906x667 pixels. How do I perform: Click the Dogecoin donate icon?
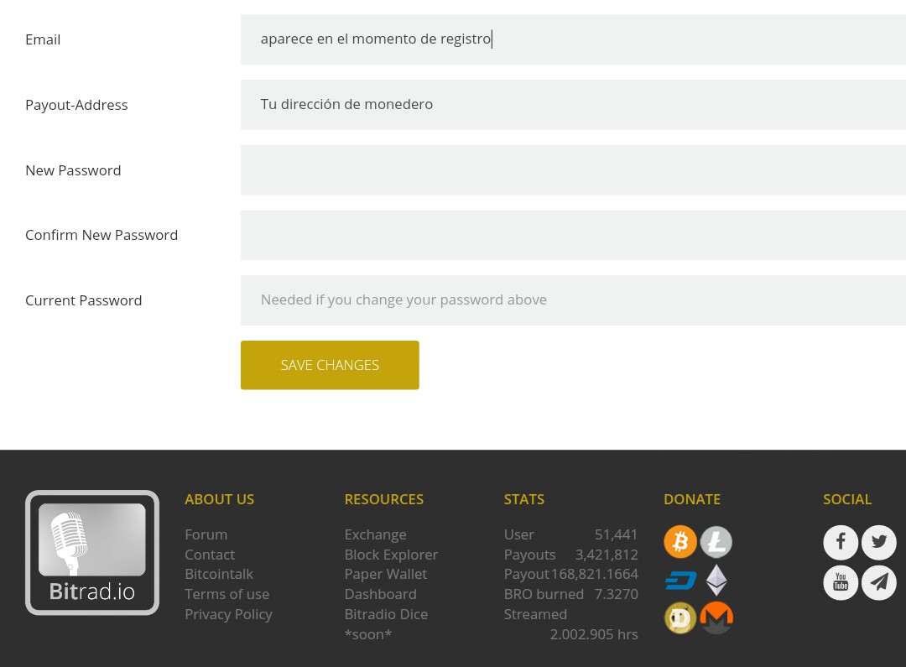680,617
